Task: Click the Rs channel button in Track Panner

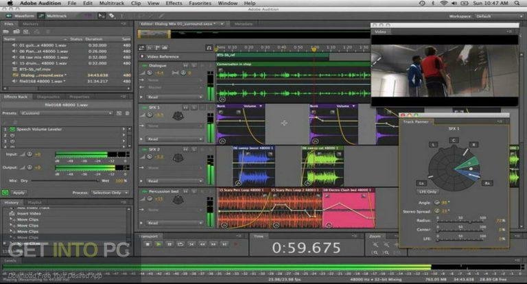Action: pos(487,183)
